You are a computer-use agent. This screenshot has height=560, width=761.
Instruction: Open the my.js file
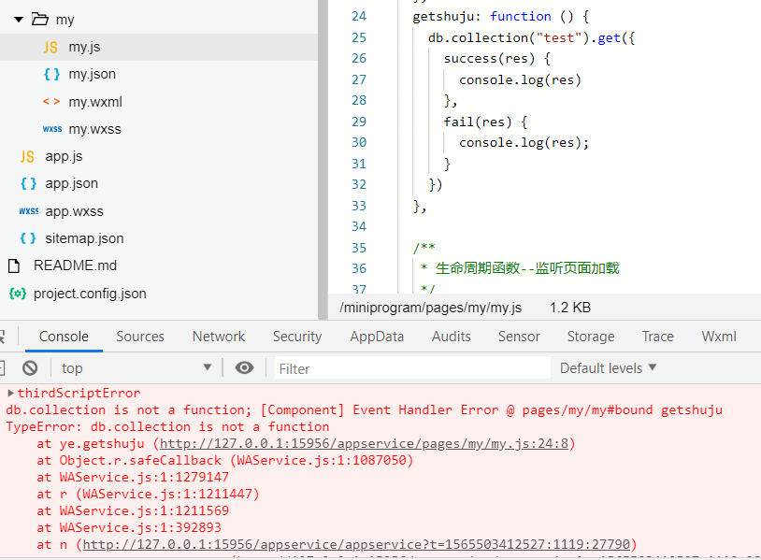[84, 47]
